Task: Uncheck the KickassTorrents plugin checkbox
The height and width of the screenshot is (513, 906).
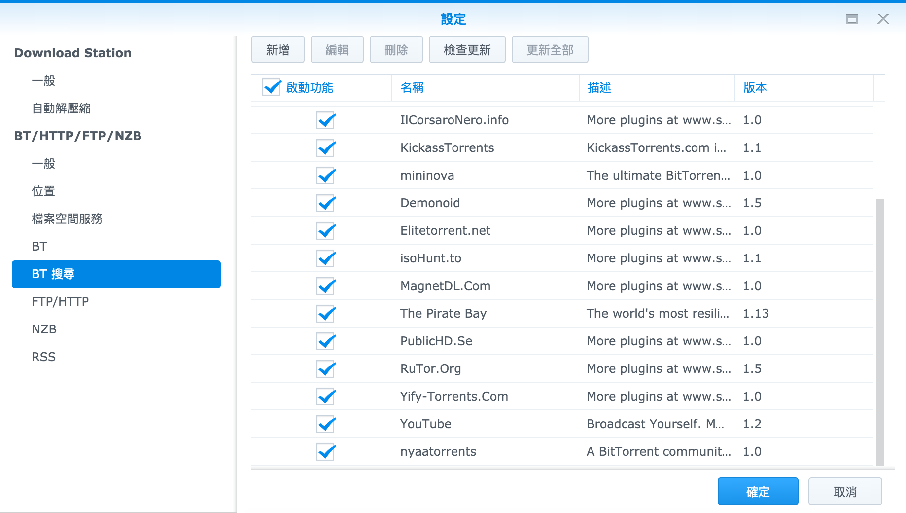Action: [x=326, y=148]
